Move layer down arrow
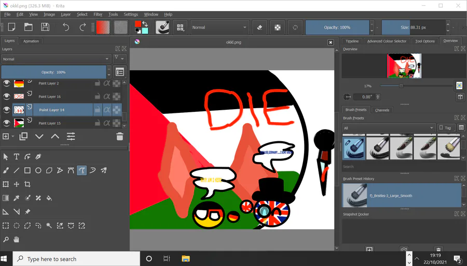Screen dimensions: 467x266 tap(39, 136)
